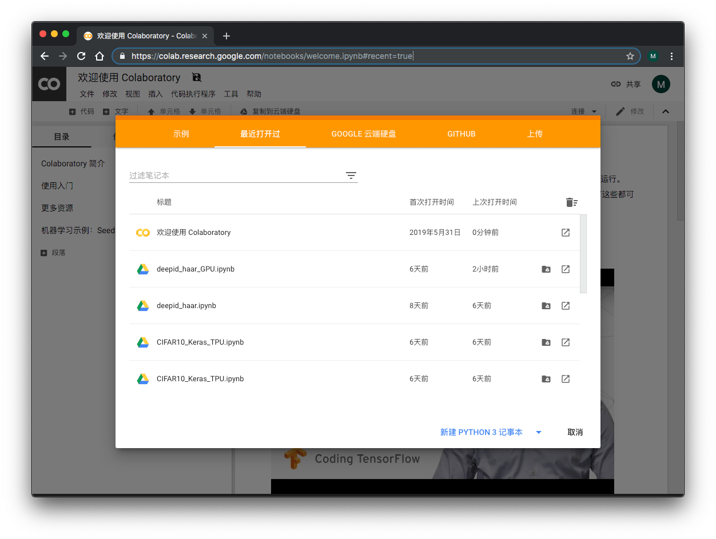Reload the current page
Viewport: 716px width, 539px height.
tap(81, 56)
